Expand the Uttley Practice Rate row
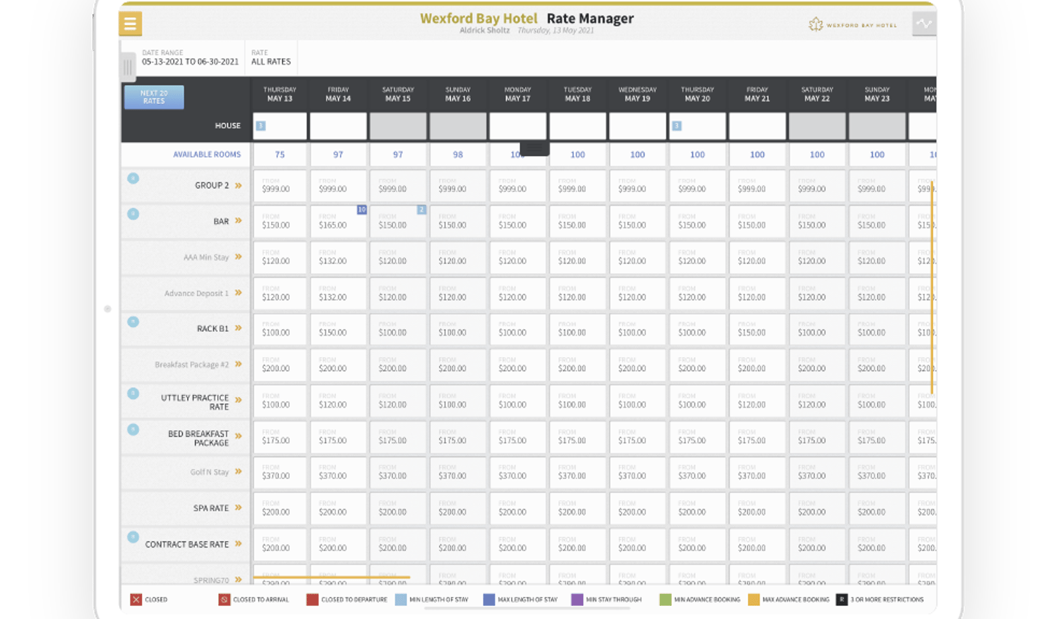 point(238,400)
